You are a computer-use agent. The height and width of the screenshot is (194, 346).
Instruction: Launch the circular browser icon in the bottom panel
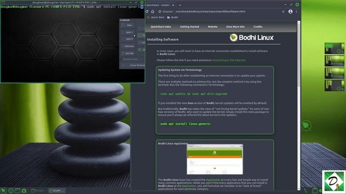pos(11,191)
